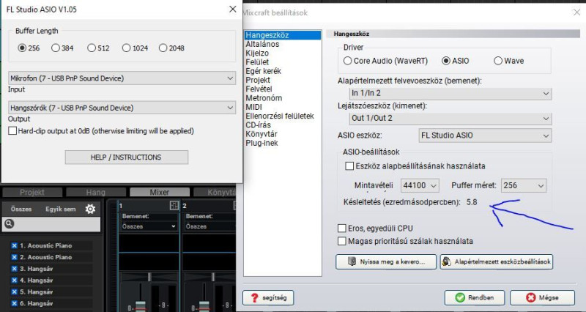Click the gear settings icon beside Egyik sem
586x312 pixels.
click(90, 209)
